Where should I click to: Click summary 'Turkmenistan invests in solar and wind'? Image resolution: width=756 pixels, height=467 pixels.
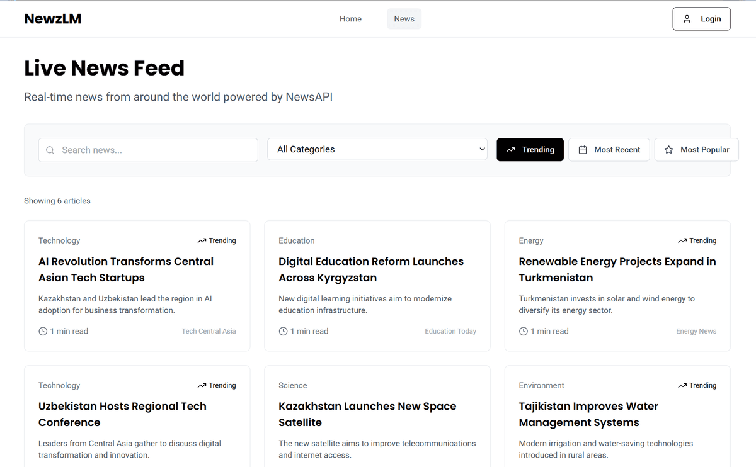[607, 305]
